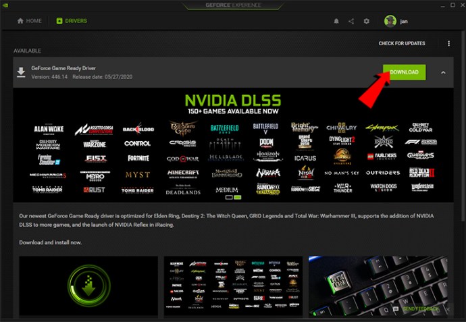Screen dimensions: 466x322
Task: Open the RTX keyboard thumbnail
Action: coord(378,286)
